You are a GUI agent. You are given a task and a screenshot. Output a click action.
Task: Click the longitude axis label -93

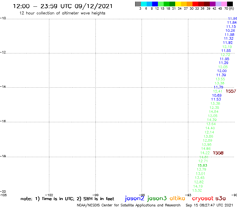tap(188, 195)
